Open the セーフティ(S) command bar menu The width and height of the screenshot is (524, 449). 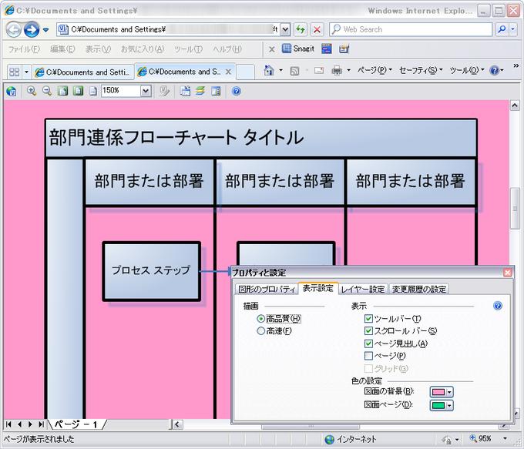click(421, 71)
